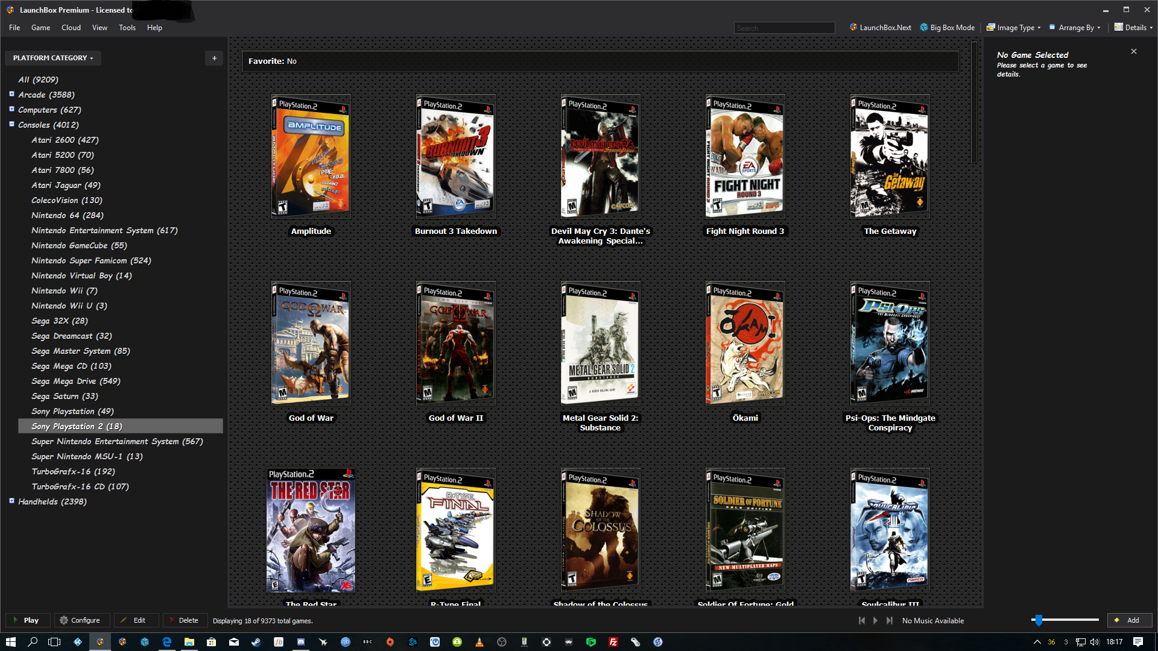Open the Help menu
This screenshot has width=1158, height=651.
pyautogui.click(x=154, y=28)
